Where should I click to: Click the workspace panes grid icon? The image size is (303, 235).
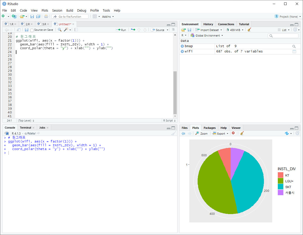coord(95,16)
